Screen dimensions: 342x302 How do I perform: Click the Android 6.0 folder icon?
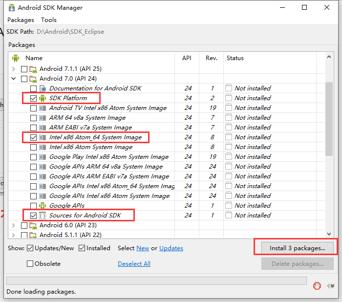point(33,225)
